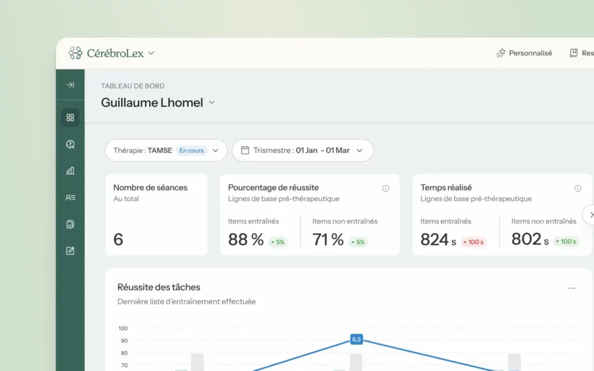Click the Nombre de séances card title
594x371 pixels.
pyautogui.click(x=150, y=187)
